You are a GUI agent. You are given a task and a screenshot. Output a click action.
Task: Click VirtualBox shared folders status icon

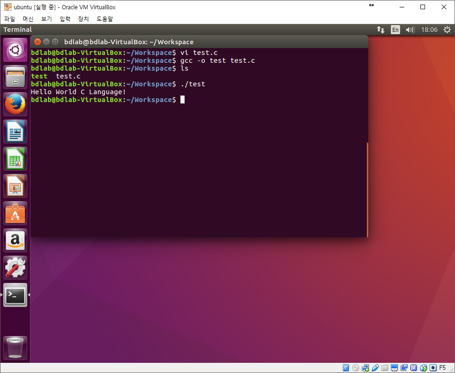click(384, 368)
